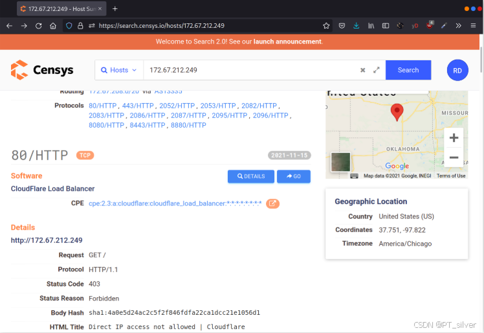The width and height of the screenshot is (484, 333).
Task: Clear the search query with the X icon
Action: pos(363,70)
